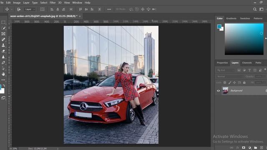This screenshot has height=150, width=267.
Task: Open the Select menu
Action: [x=43, y=3]
